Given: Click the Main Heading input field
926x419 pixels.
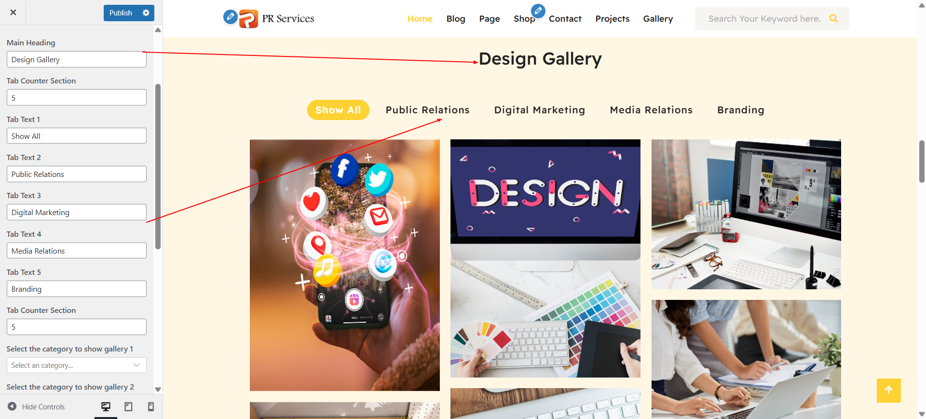Looking at the screenshot, I should 77,59.
